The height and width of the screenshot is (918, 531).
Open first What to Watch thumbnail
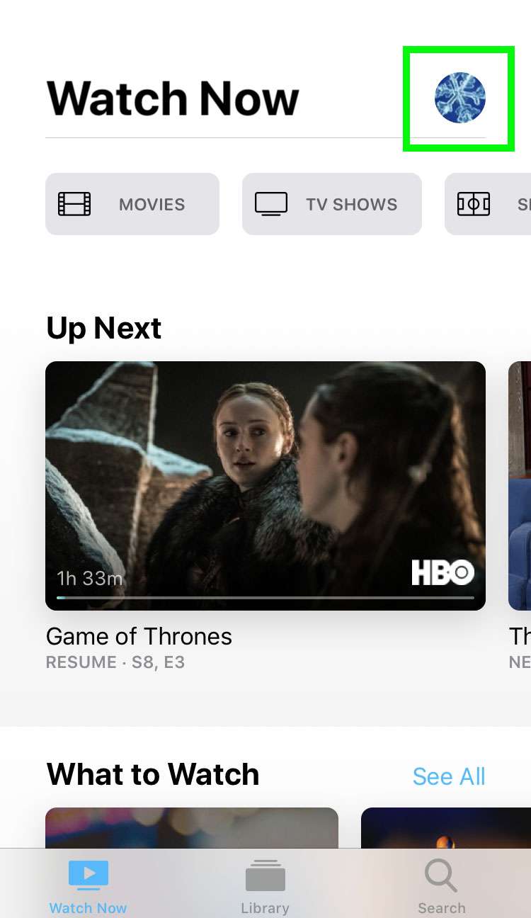[192, 827]
